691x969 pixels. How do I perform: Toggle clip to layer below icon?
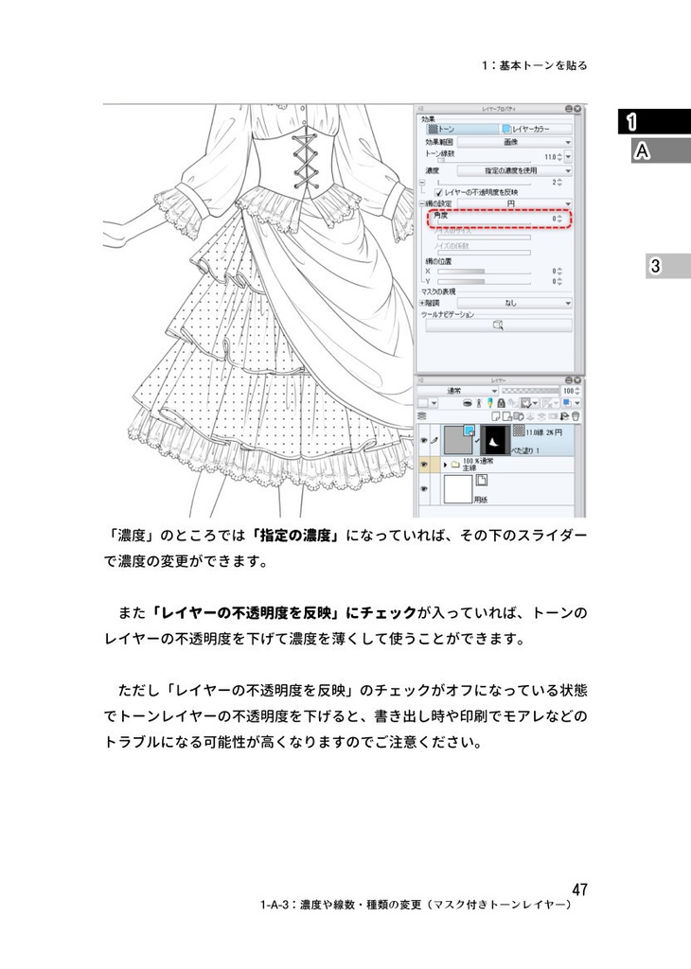468,403
